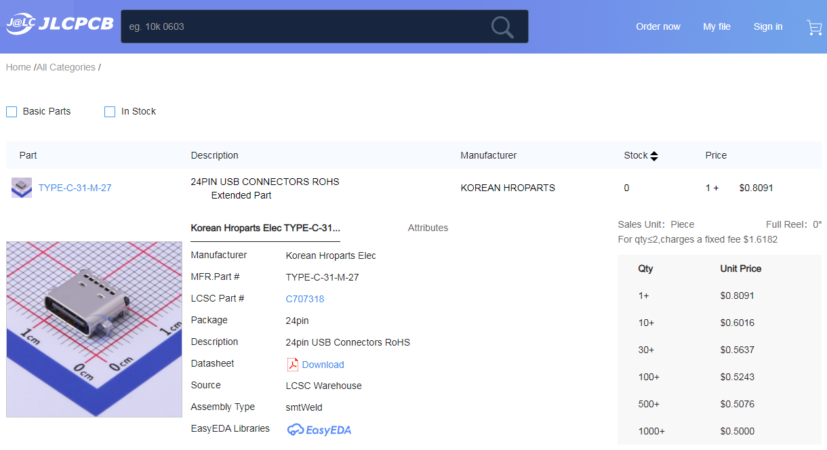Image resolution: width=827 pixels, height=450 pixels.
Task: Click the 100+ quantity price $0.5243
Action: coord(738,377)
